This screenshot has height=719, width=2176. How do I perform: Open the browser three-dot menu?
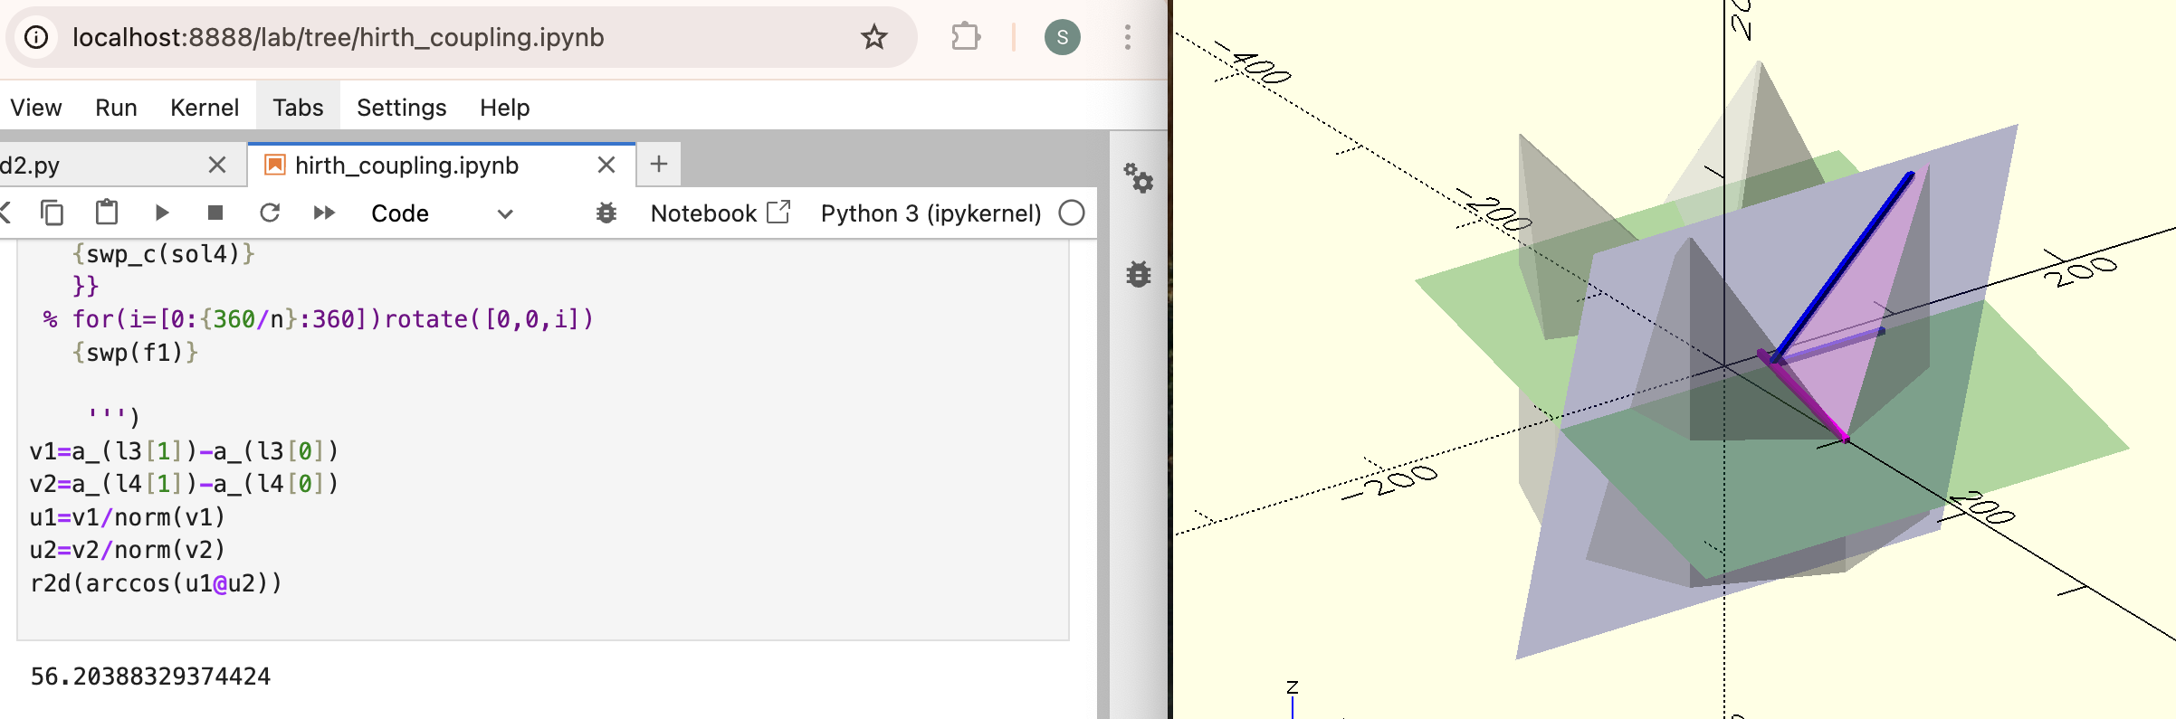pos(1127,37)
